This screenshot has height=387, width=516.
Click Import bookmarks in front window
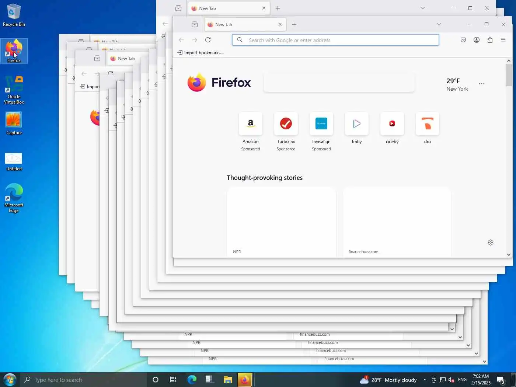tap(201, 52)
